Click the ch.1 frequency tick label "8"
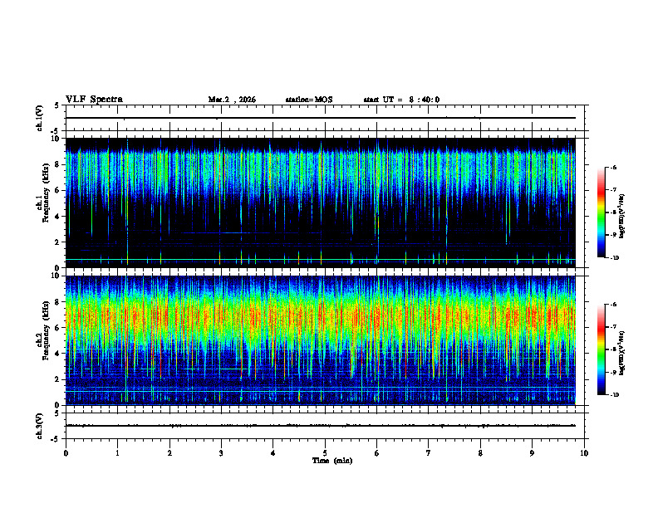Viewport: 658px width, 508px height. (x=57, y=164)
